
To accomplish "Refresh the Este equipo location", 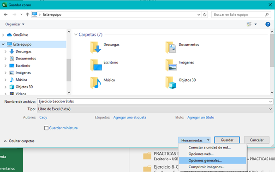I will (x=205, y=15).
